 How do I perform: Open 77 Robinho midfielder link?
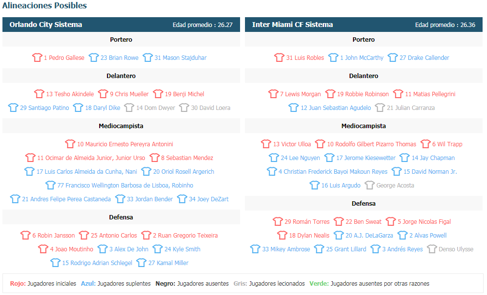point(125,186)
